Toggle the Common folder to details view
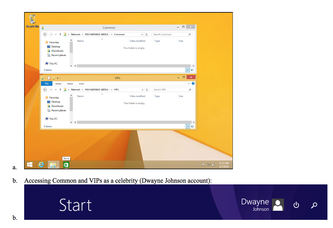This screenshot has height=228, width=333. point(188,70)
